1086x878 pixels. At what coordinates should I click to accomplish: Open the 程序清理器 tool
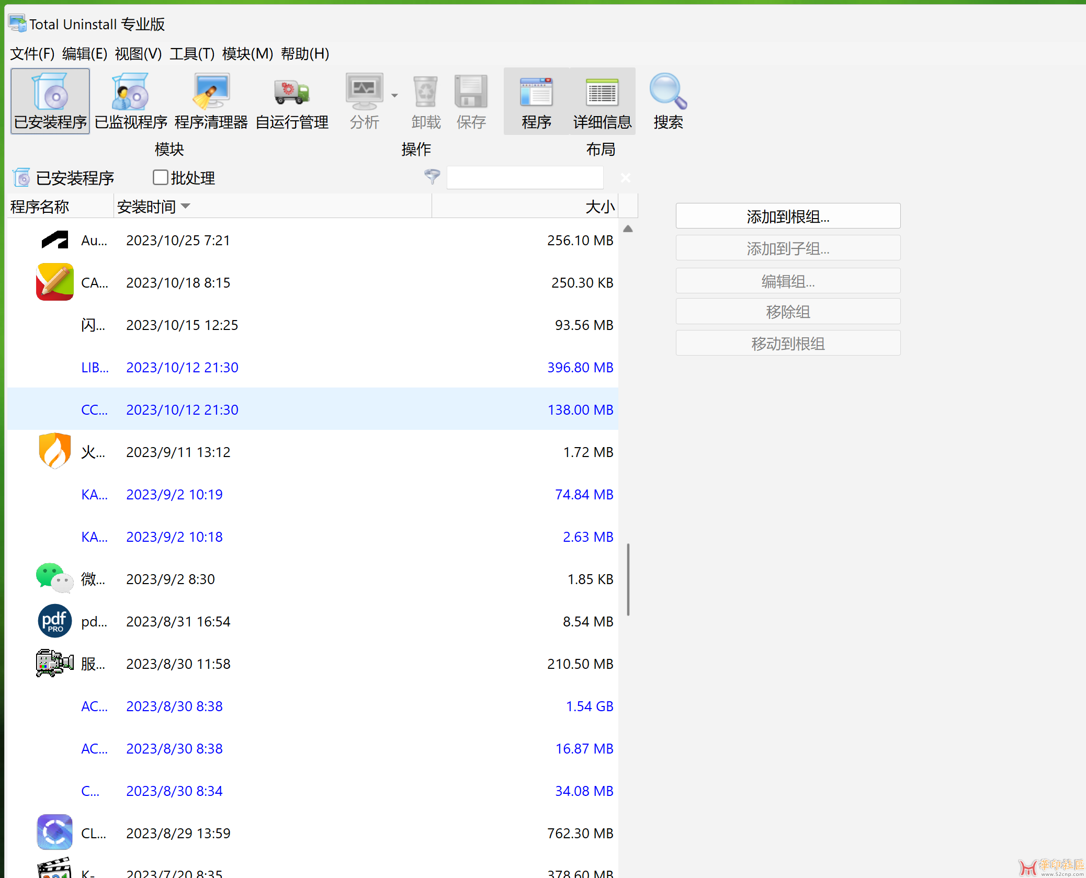click(x=211, y=101)
